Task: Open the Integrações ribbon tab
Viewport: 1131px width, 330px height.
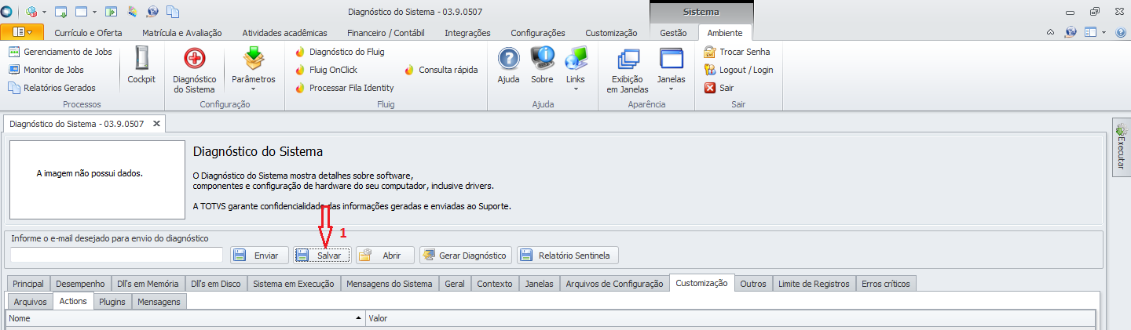Action: (x=467, y=33)
